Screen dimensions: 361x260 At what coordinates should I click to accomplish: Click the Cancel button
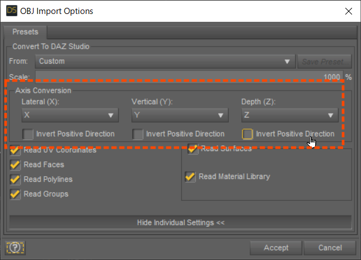330,248
